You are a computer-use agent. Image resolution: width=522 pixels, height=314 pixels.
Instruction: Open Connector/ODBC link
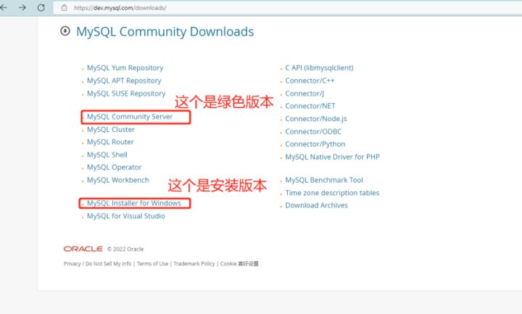coord(313,131)
